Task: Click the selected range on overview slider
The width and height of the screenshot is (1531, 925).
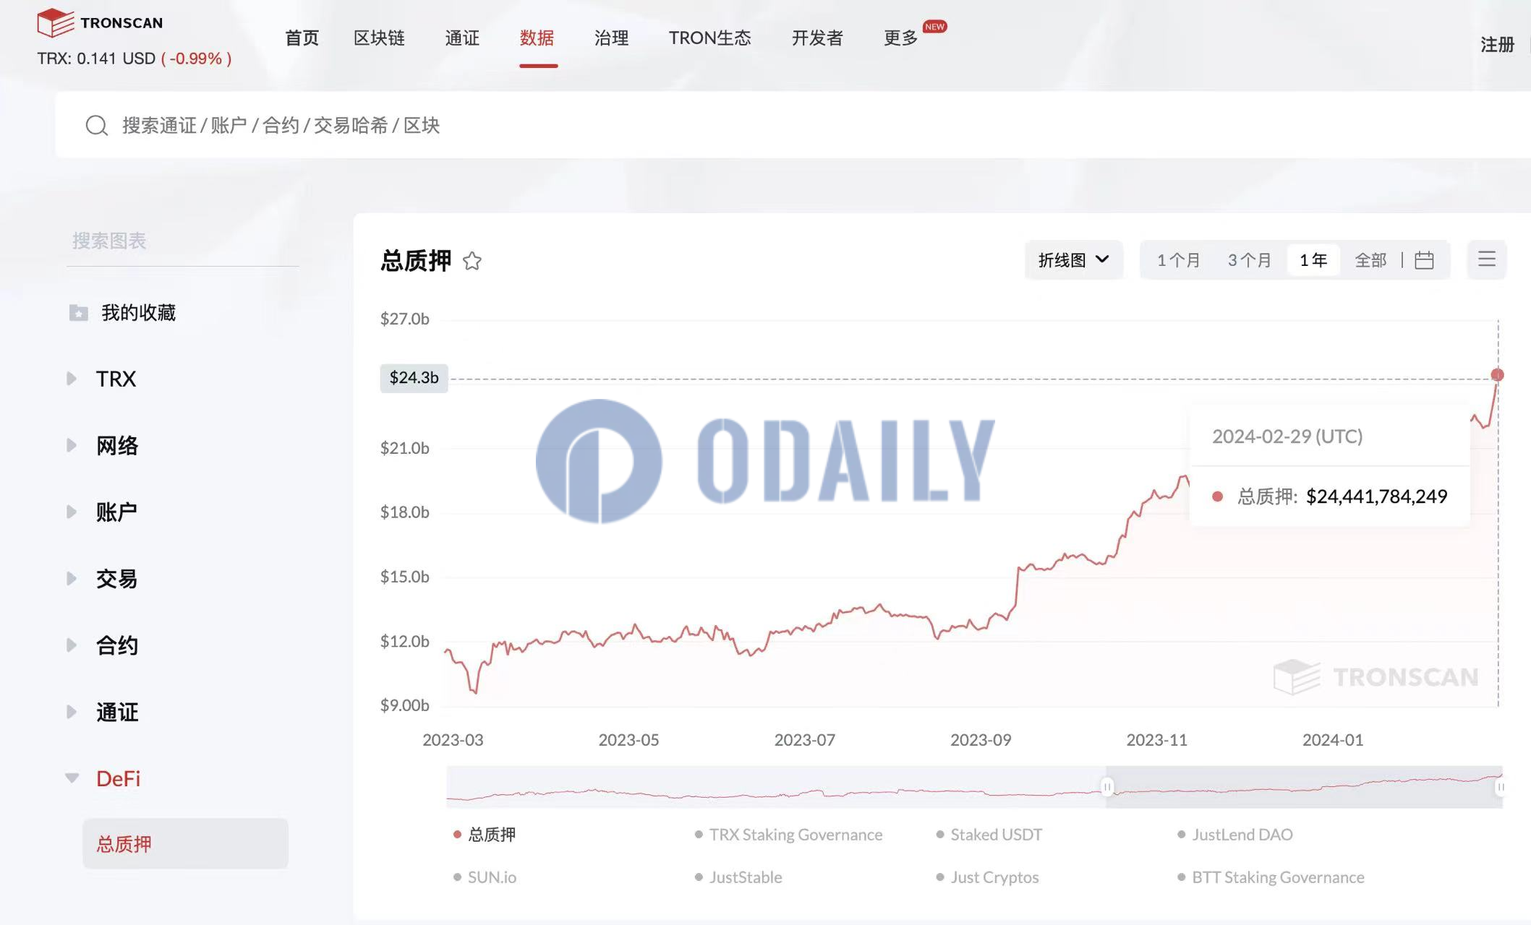Action: pos(1304,786)
